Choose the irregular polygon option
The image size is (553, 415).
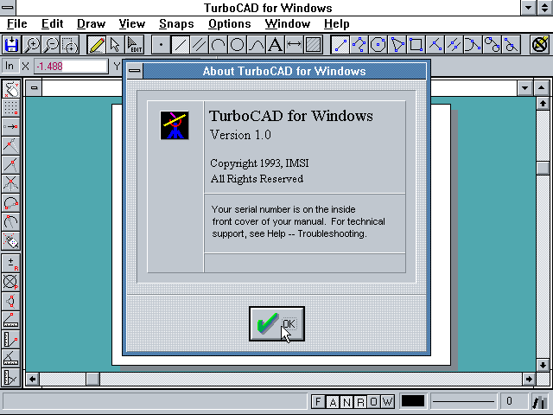point(397,45)
